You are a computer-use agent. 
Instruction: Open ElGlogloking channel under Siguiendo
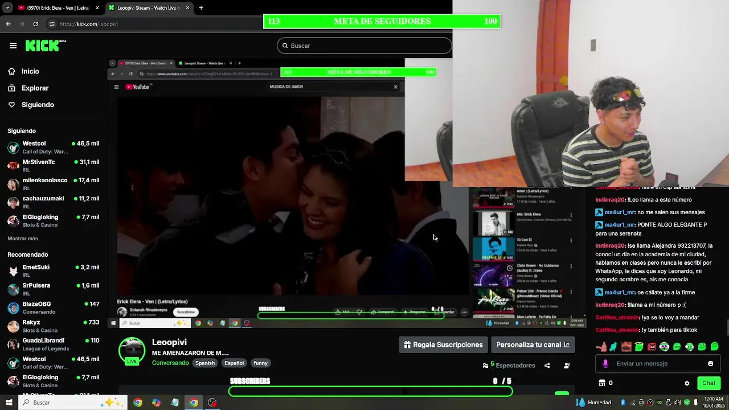pos(54,221)
